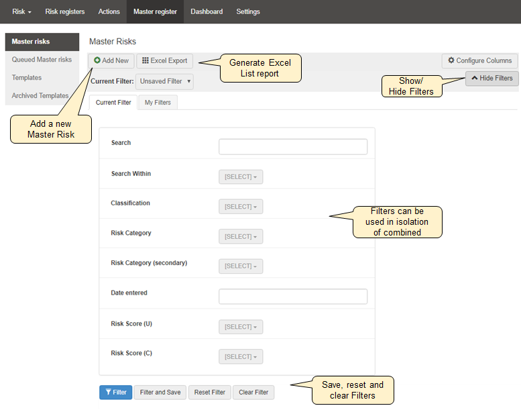Click the Clear Filter button

tap(253, 392)
